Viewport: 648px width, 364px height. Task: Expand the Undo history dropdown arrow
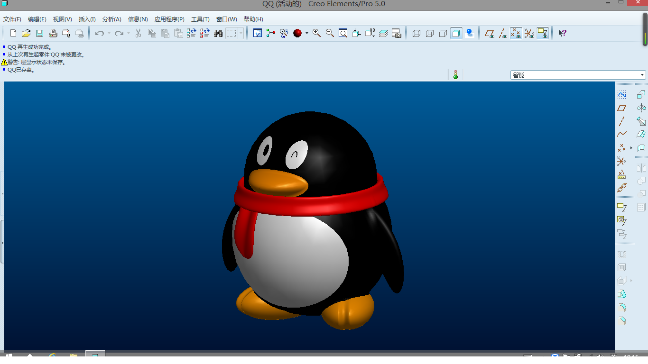[109, 33]
